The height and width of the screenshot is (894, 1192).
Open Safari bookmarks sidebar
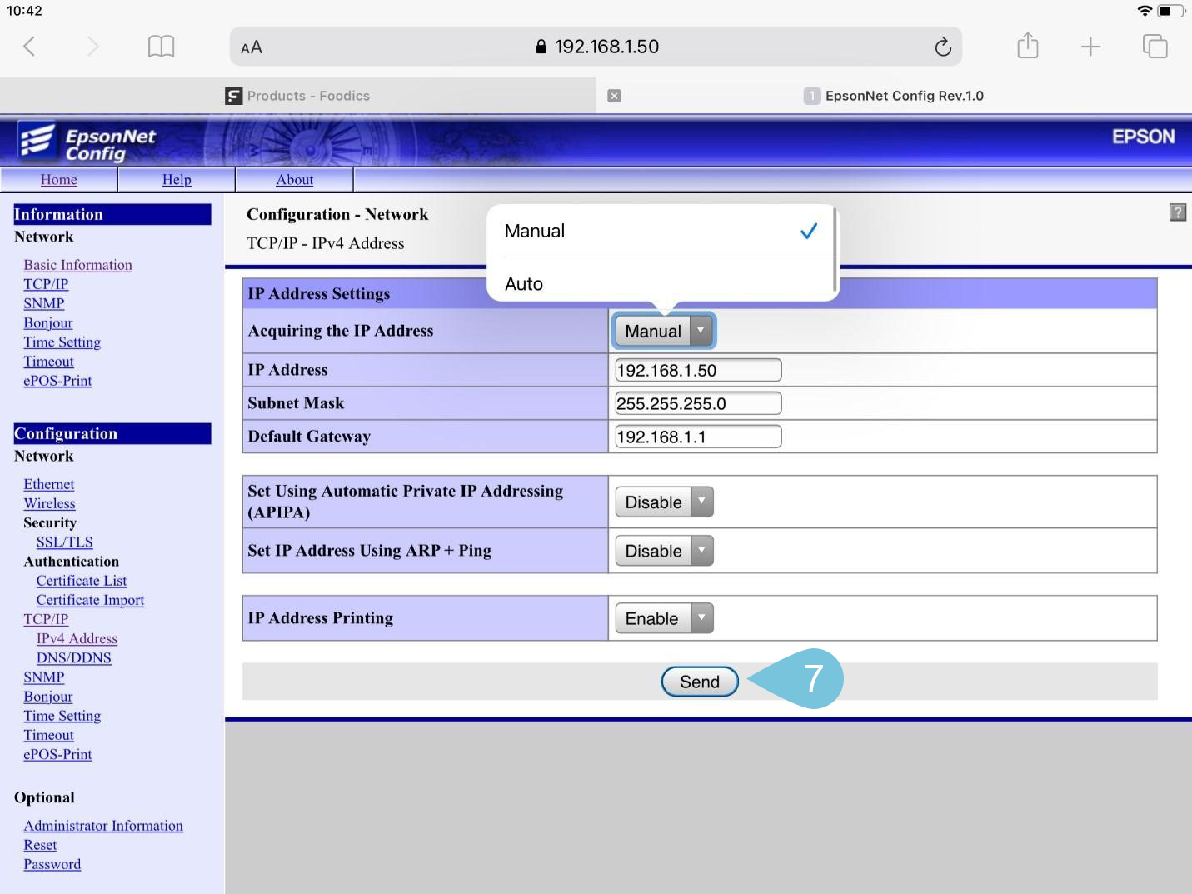coord(161,46)
